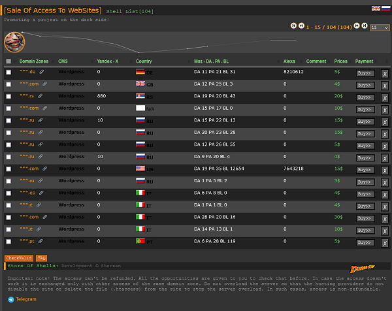Open the FAQ button
Screen dimensions: 392x311
[42, 258]
